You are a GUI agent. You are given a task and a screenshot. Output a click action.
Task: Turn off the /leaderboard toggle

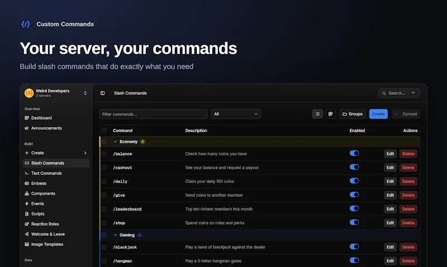coord(354,208)
